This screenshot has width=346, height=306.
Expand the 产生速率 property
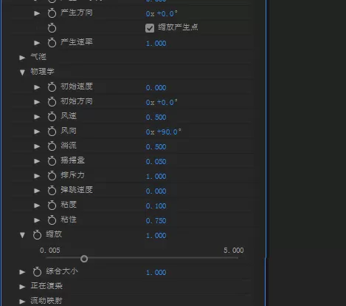click(37, 43)
